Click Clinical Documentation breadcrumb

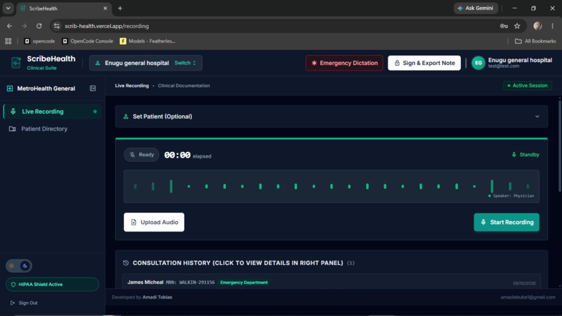pyautogui.click(x=184, y=86)
